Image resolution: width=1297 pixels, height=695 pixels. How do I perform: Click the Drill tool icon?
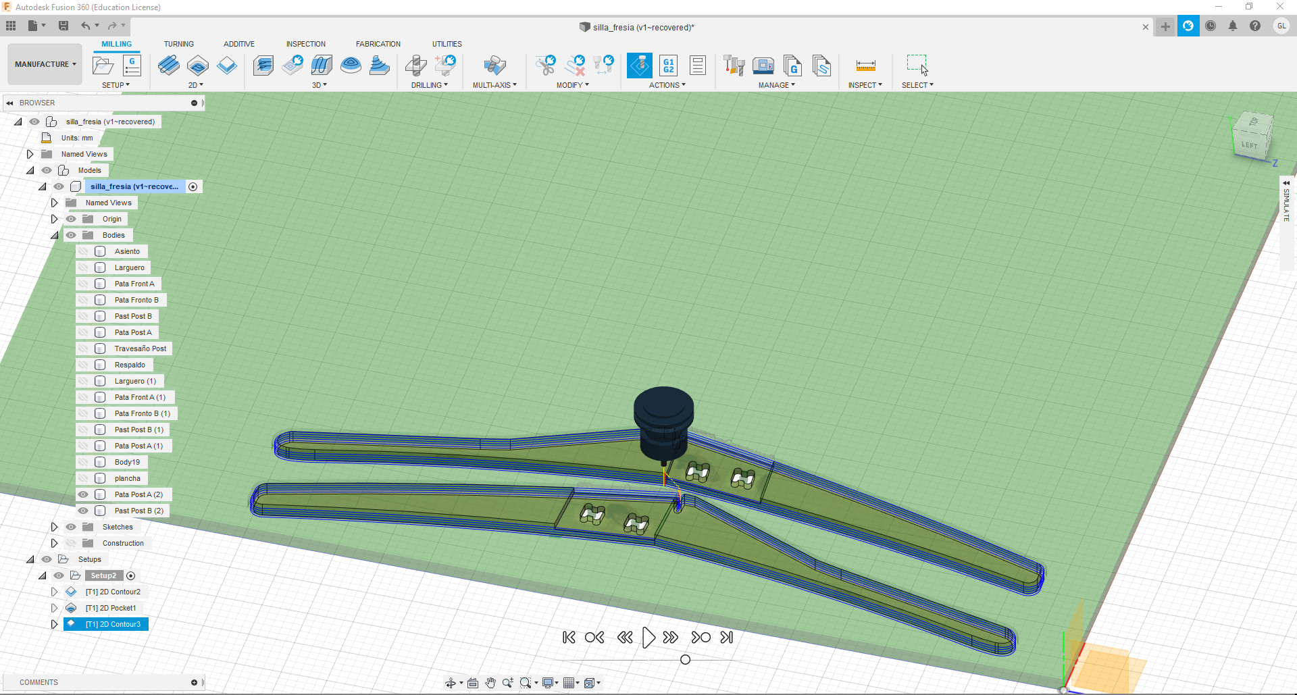click(x=416, y=66)
